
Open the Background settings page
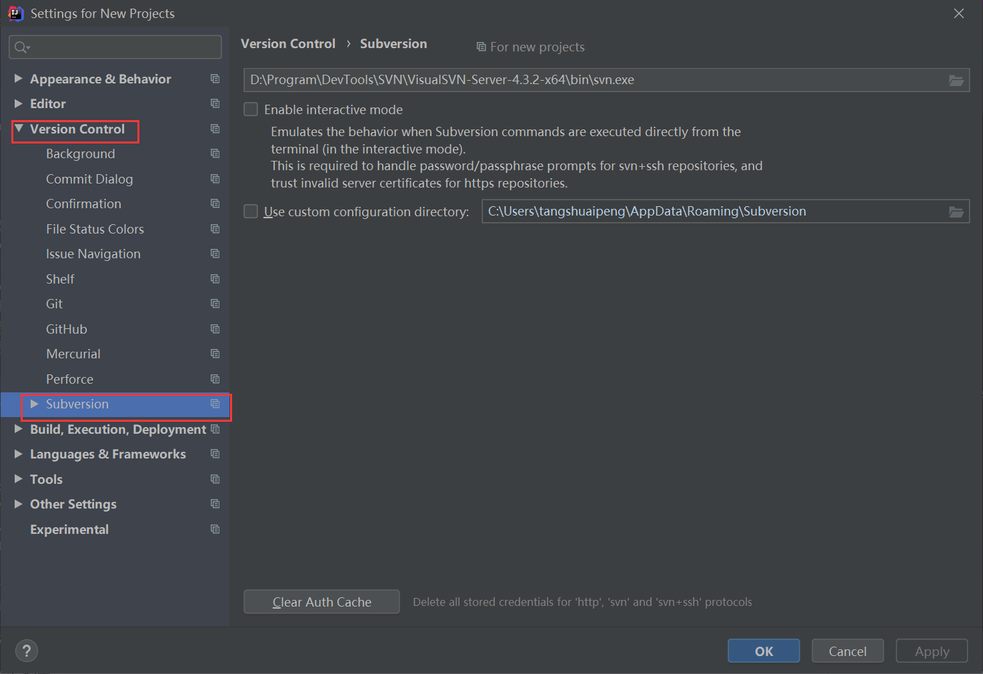[x=81, y=154]
